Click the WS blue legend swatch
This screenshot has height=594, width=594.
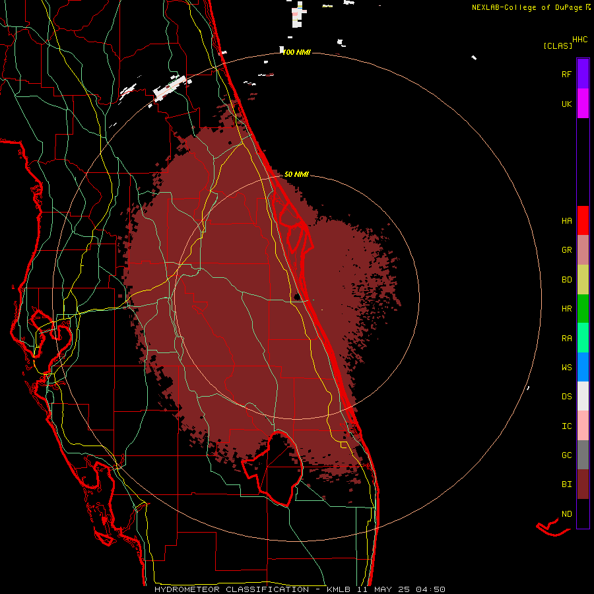(583, 367)
